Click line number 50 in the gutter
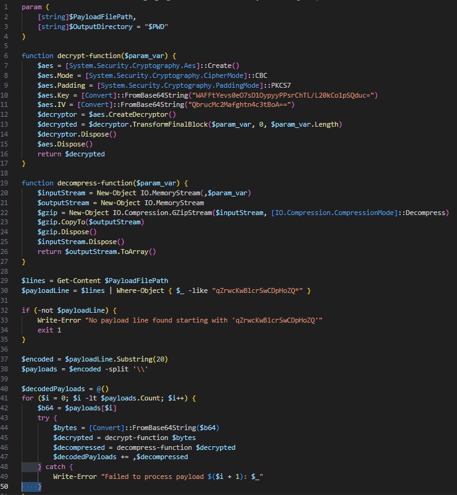457x495 pixels. click(x=6, y=488)
